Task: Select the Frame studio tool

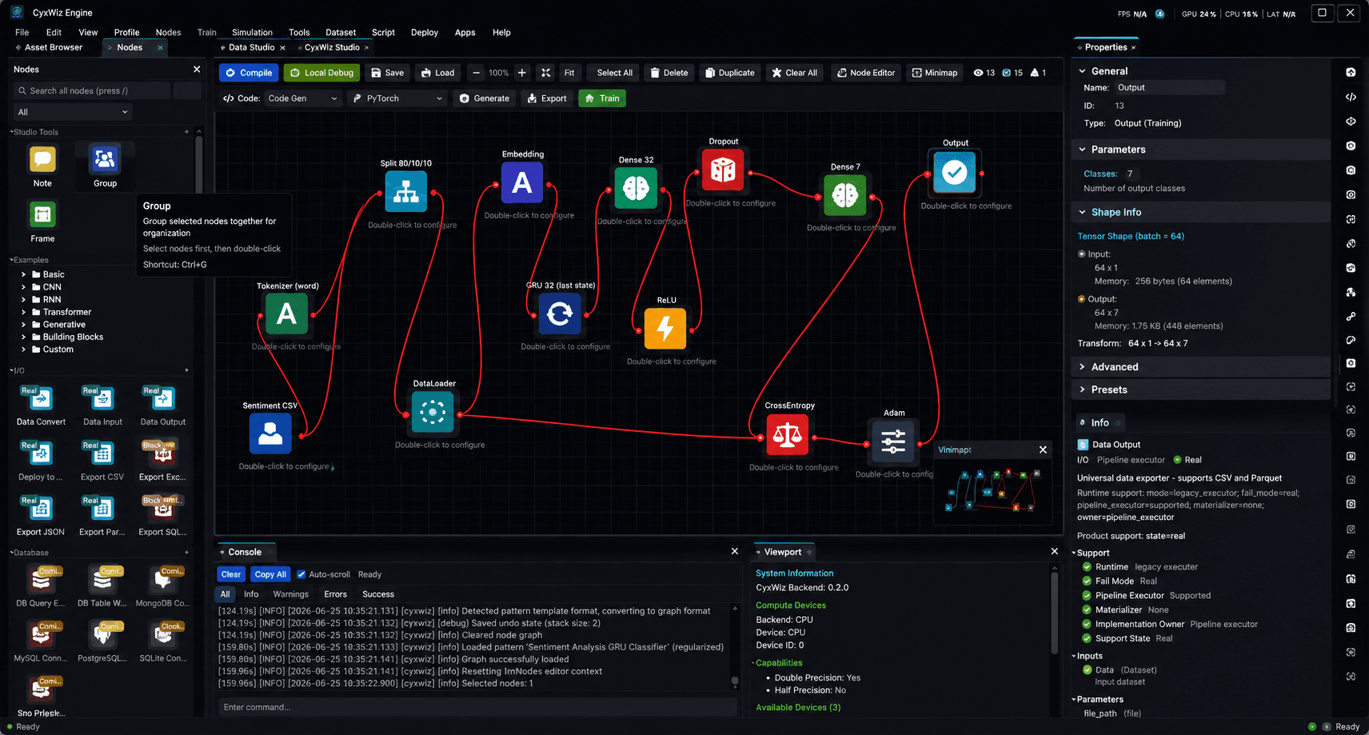Action: coord(42,215)
